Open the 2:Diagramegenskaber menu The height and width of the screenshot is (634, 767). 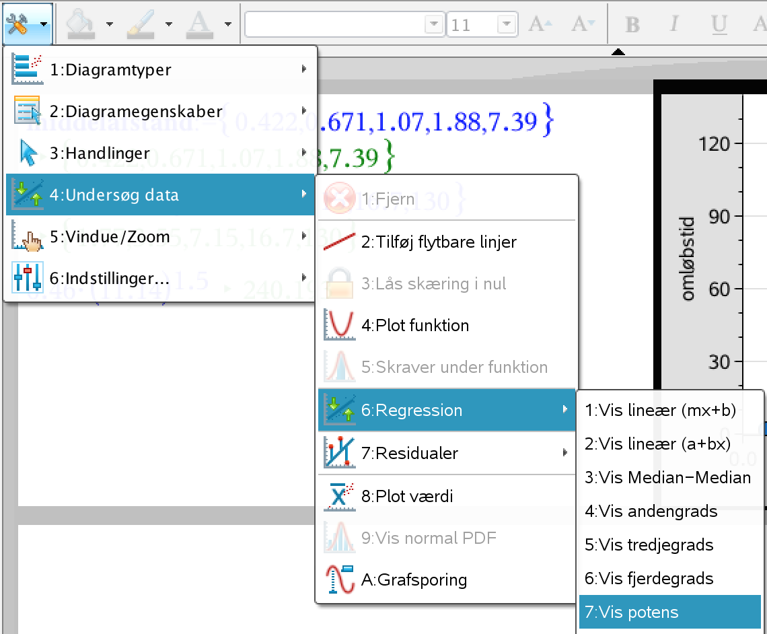160,111
